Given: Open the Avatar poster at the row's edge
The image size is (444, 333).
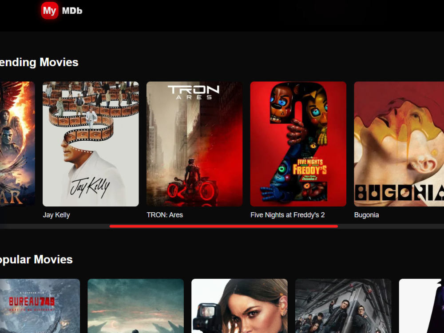Looking at the screenshot, I should 17,144.
